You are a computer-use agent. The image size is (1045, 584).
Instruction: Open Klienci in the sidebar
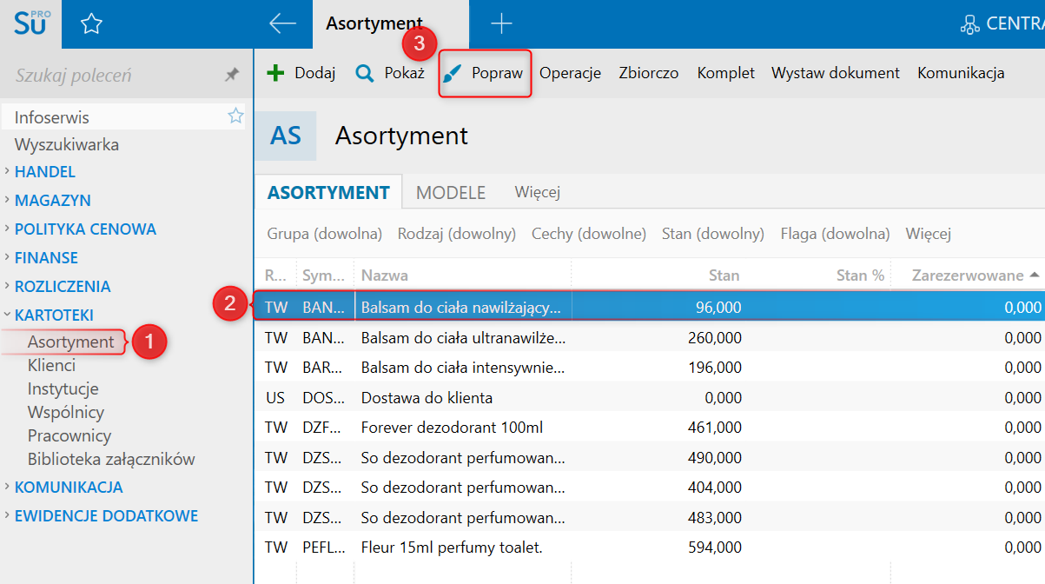(x=51, y=366)
